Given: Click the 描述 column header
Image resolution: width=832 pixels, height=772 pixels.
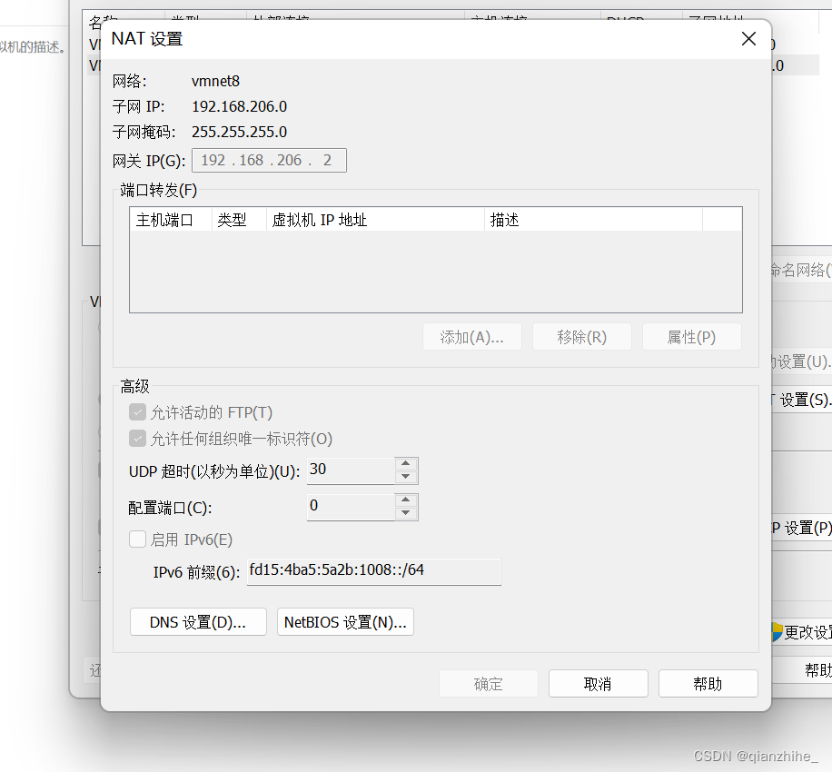Looking at the screenshot, I should 593,220.
